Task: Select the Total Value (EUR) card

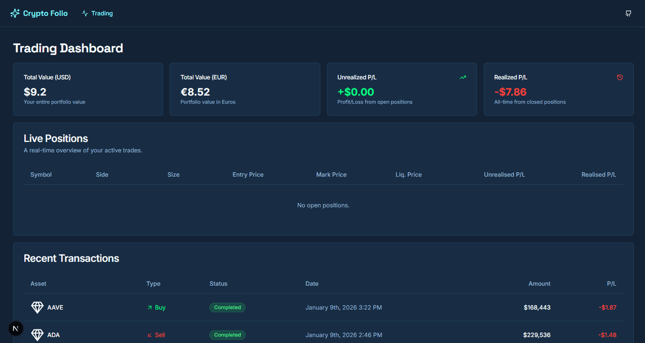Action: click(x=245, y=89)
